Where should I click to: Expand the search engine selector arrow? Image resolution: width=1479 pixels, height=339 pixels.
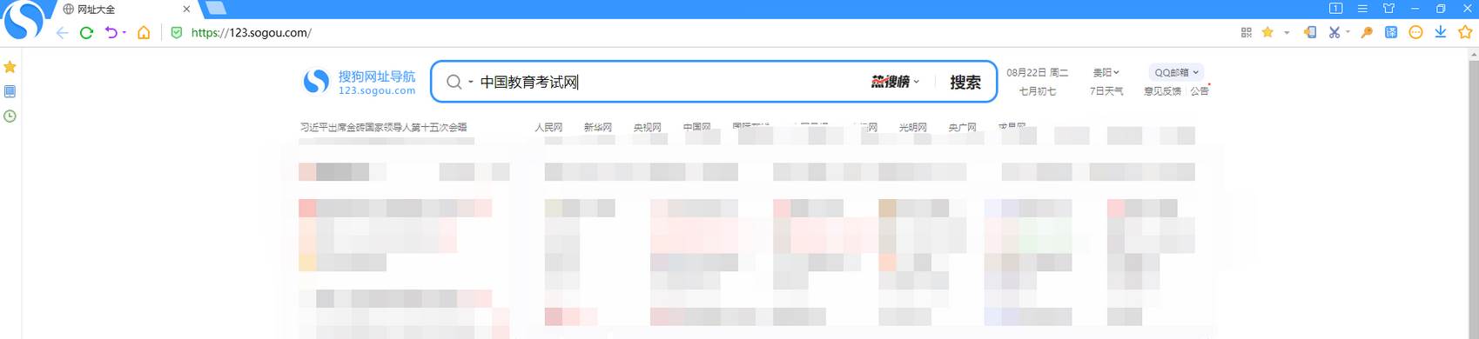[x=470, y=83]
